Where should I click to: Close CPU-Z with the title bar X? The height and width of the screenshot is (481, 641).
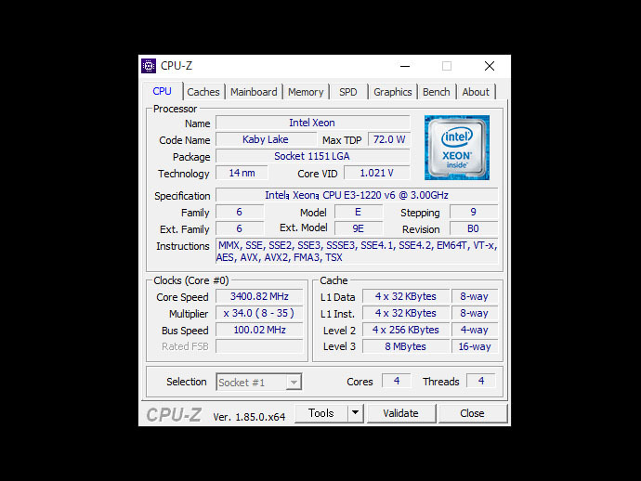point(490,66)
